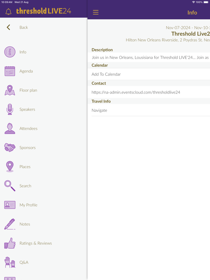Click the Floor plan map icon

tap(10, 90)
